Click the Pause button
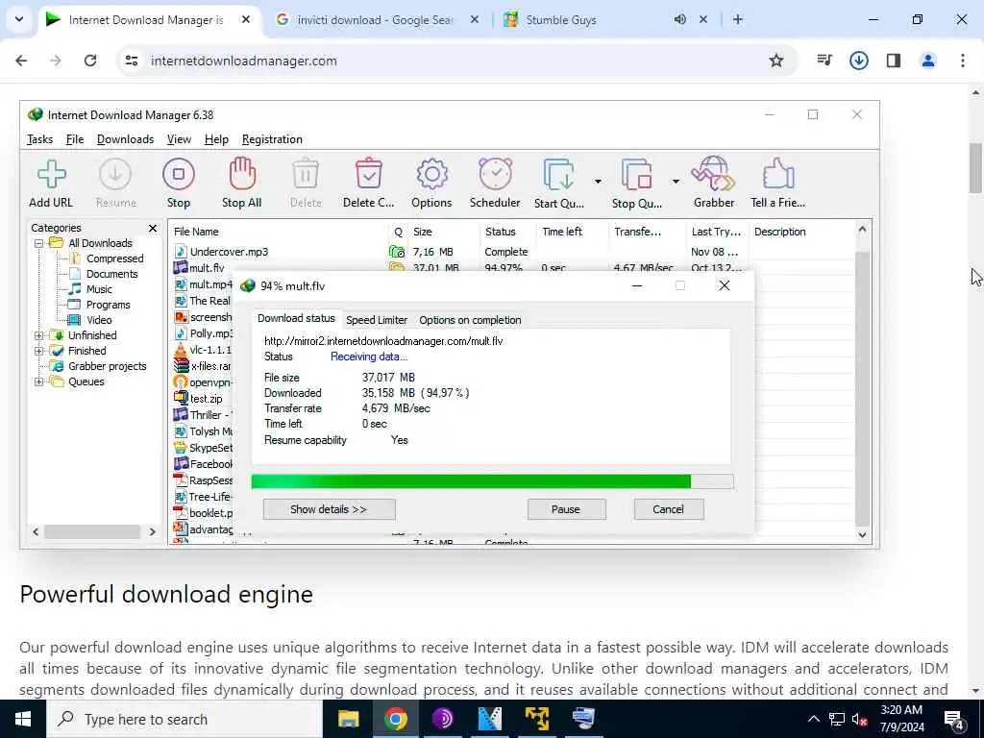This screenshot has height=738, width=984. click(x=566, y=509)
